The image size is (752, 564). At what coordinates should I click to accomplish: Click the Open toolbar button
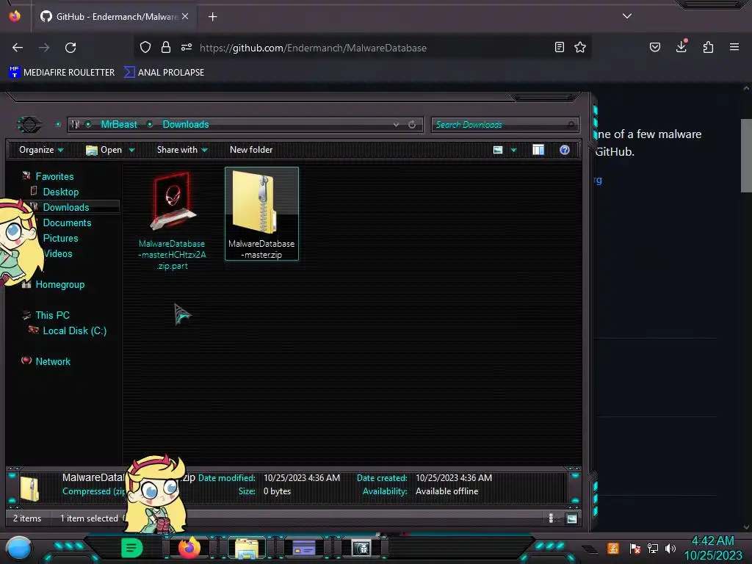tap(104, 150)
